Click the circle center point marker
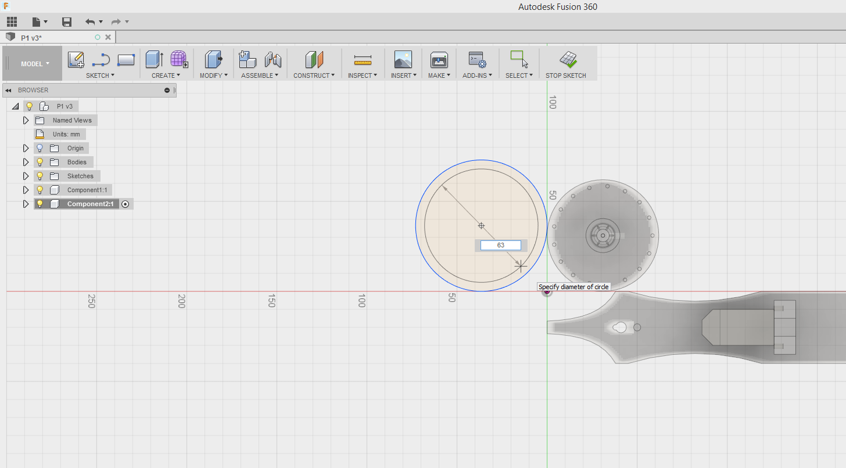 (x=481, y=225)
